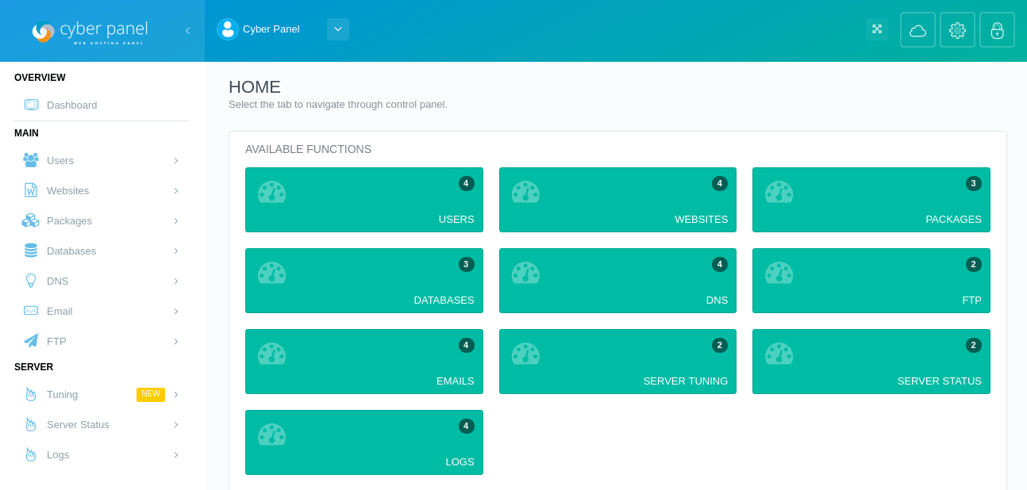This screenshot has width=1027, height=490.
Task: Expand the Server Status submenu chevron
Action: (176, 424)
